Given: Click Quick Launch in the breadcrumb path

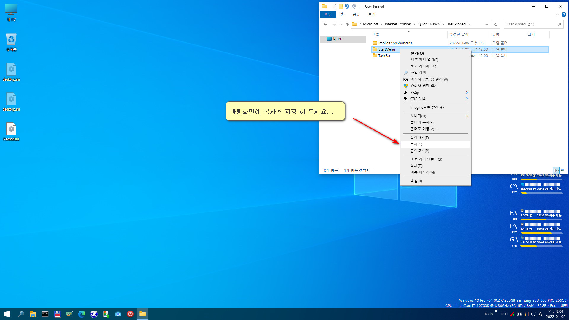Looking at the screenshot, I should click(x=429, y=24).
